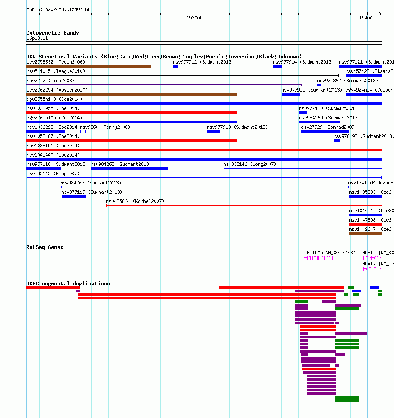Select the red nsv1038955 loss bar
The width and height of the screenshot is (394, 418).
pyautogui.click(x=131, y=113)
